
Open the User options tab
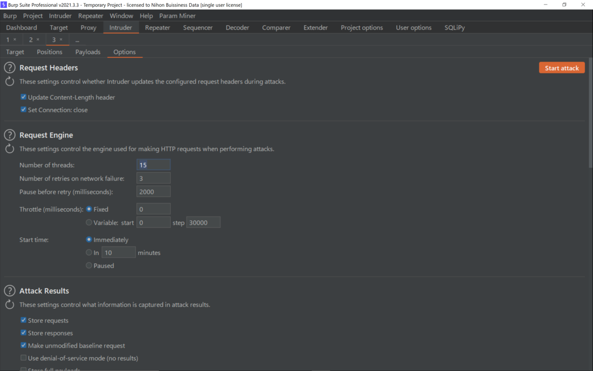tap(414, 28)
